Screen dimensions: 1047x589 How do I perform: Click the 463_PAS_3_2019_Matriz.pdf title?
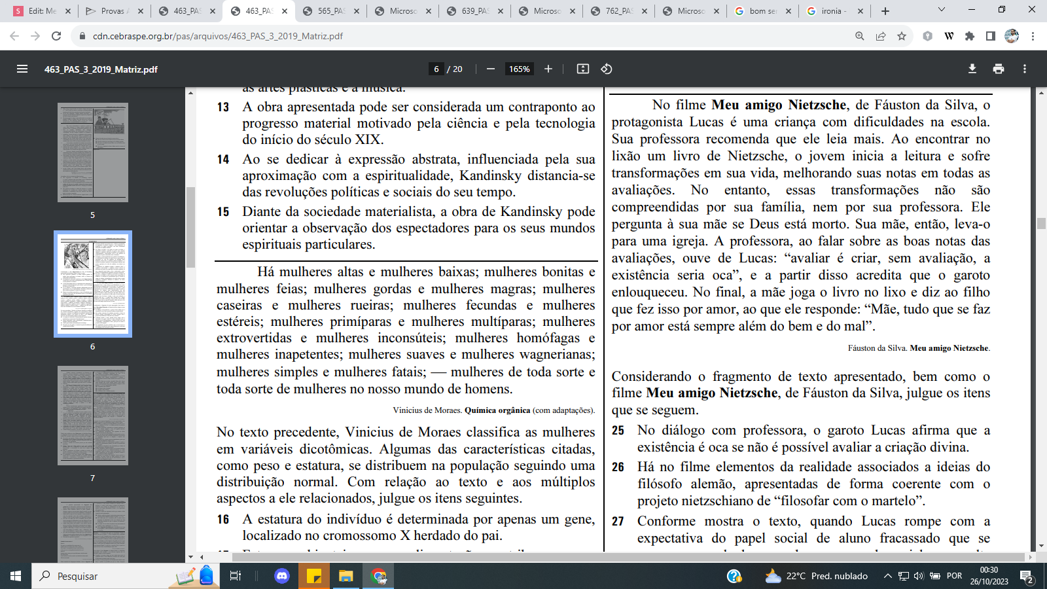click(101, 69)
